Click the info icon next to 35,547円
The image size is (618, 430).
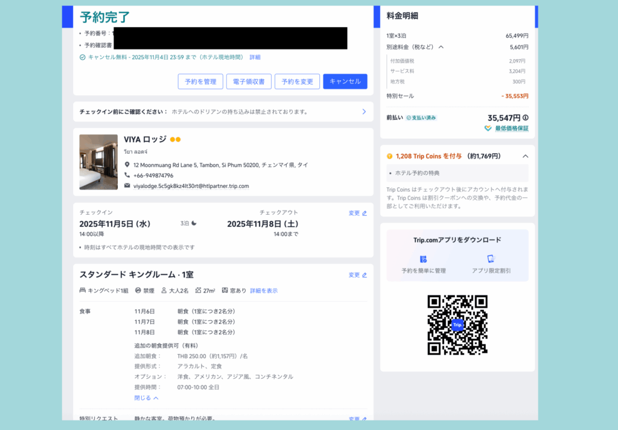pos(525,118)
